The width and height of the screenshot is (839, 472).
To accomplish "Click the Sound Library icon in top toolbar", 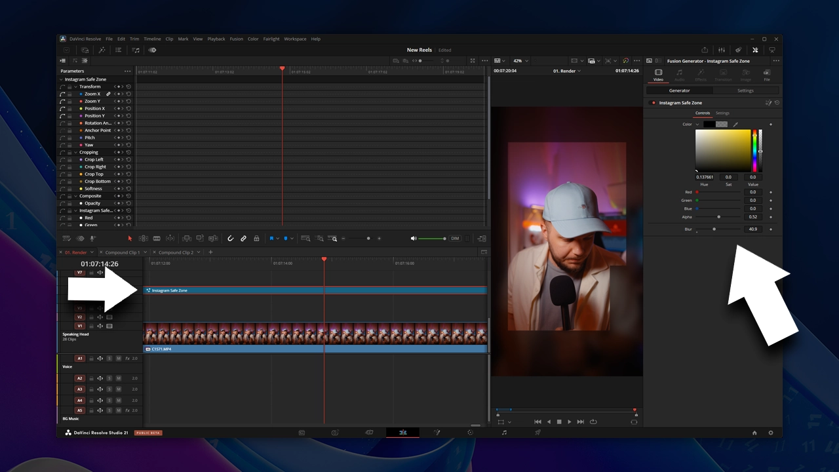I will point(136,50).
